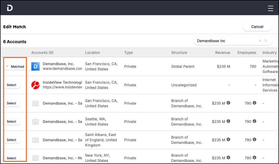The width and height of the screenshot is (279, 164).
Task: Show revenue info for Saint Albans branch
Action: 228,139
